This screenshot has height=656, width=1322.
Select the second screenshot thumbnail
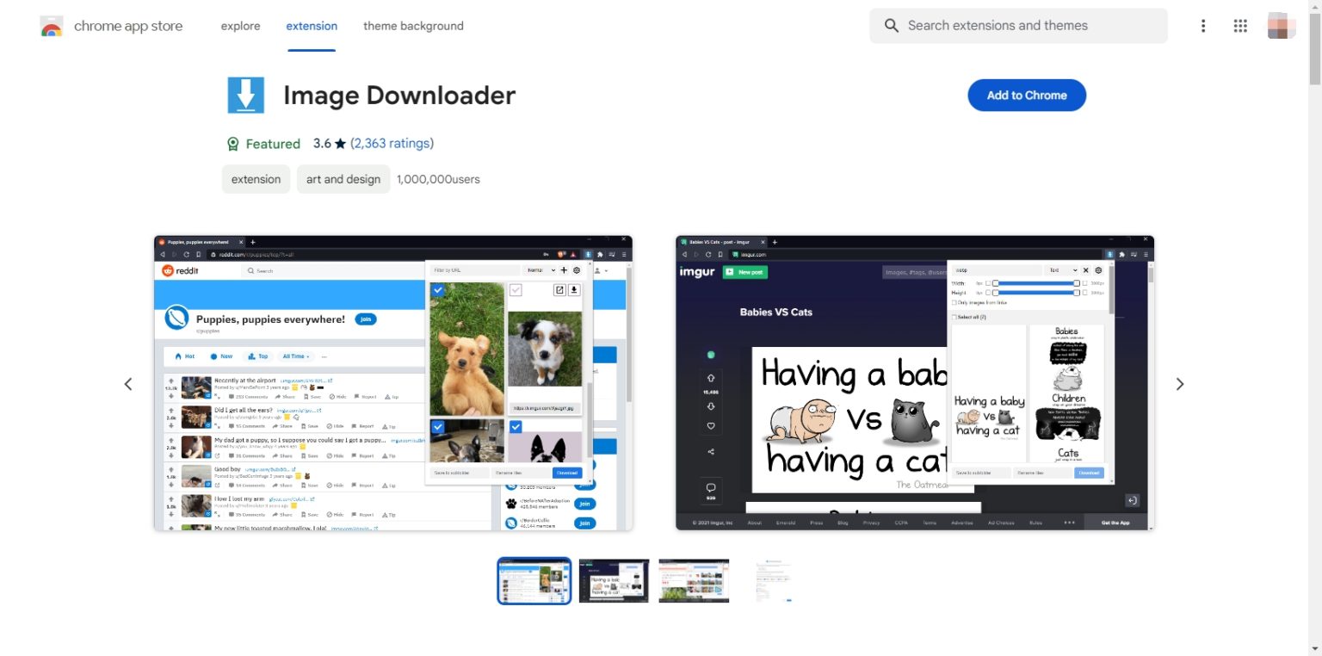coord(614,580)
